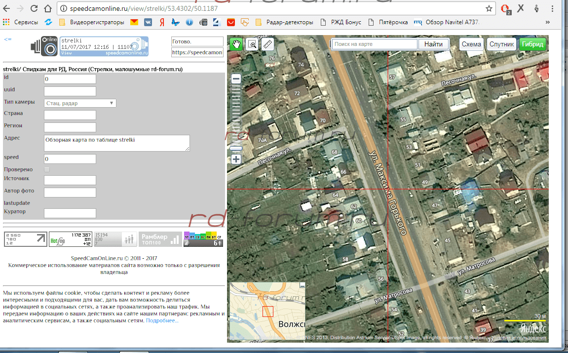Click the SpeedCamOnline camera logo

(44, 46)
